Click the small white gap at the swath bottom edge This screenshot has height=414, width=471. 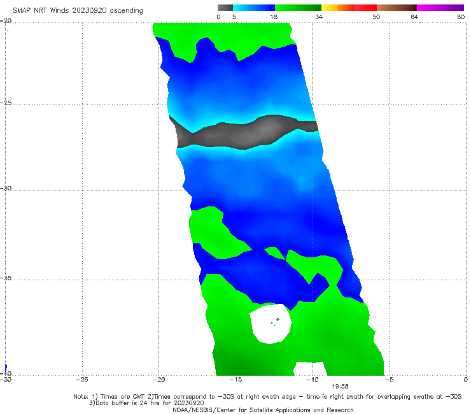[310, 369]
